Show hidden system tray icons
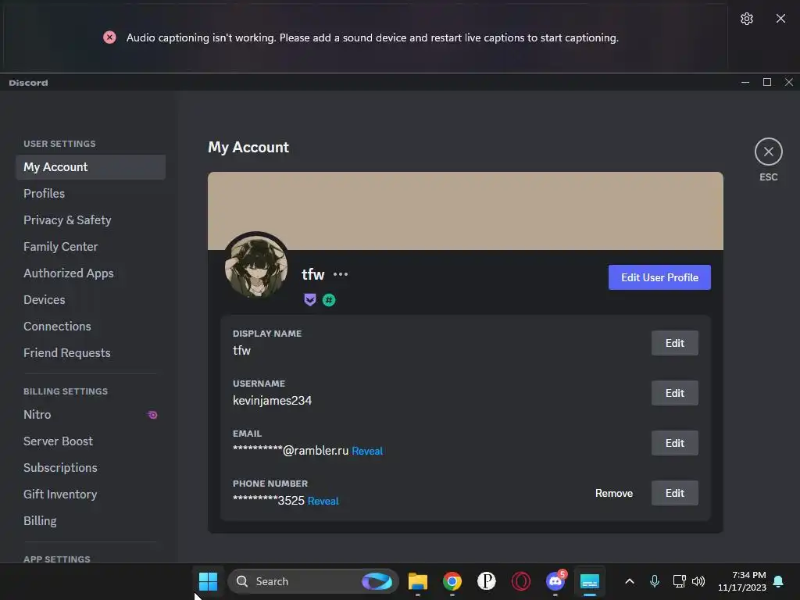Viewport: 800px width, 600px height. coord(630,581)
